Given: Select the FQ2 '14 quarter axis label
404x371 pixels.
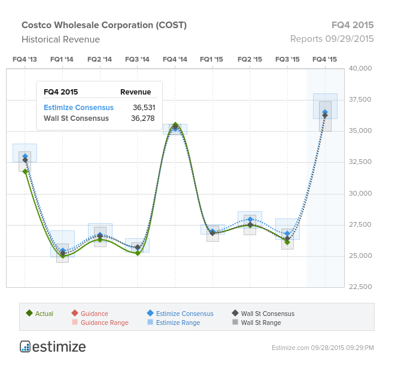Looking at the screenshot, I should 100,59.
